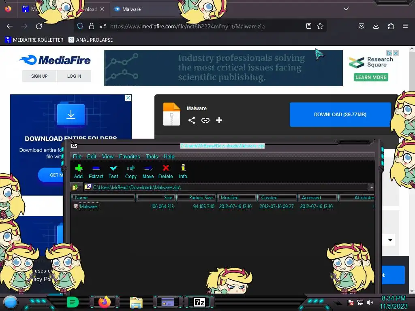This screenshot has height=311, width=415.
Task: Click the Copy toolbar icon in 7-Zip
Action: 131,168
